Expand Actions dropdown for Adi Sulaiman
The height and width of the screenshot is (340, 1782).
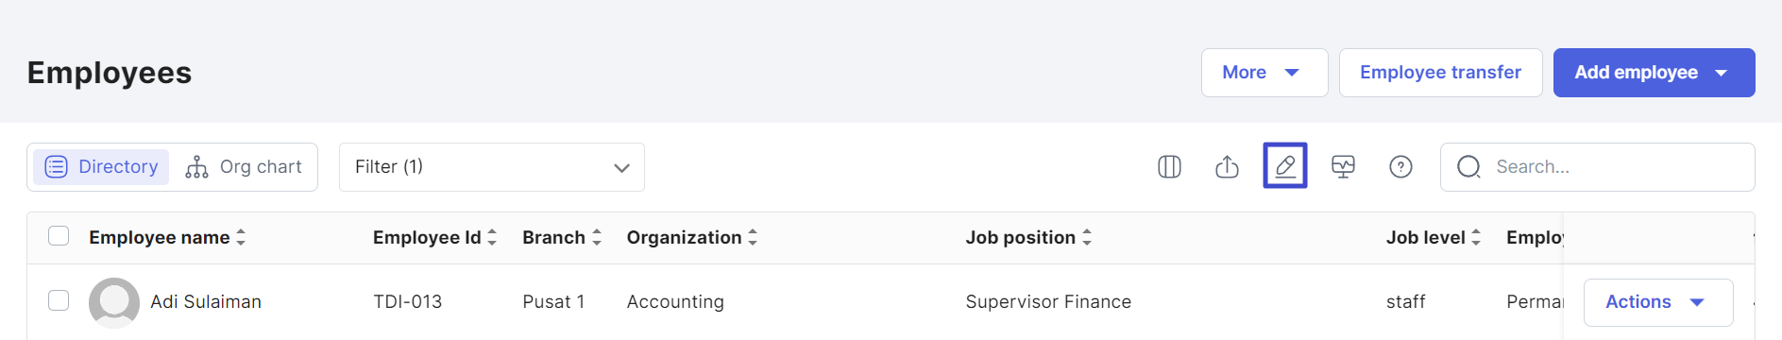(1658, 302)
